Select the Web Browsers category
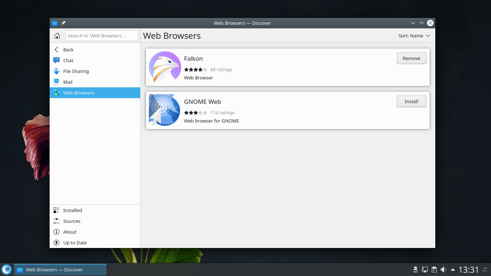The image size is (491, 276). 95,93
